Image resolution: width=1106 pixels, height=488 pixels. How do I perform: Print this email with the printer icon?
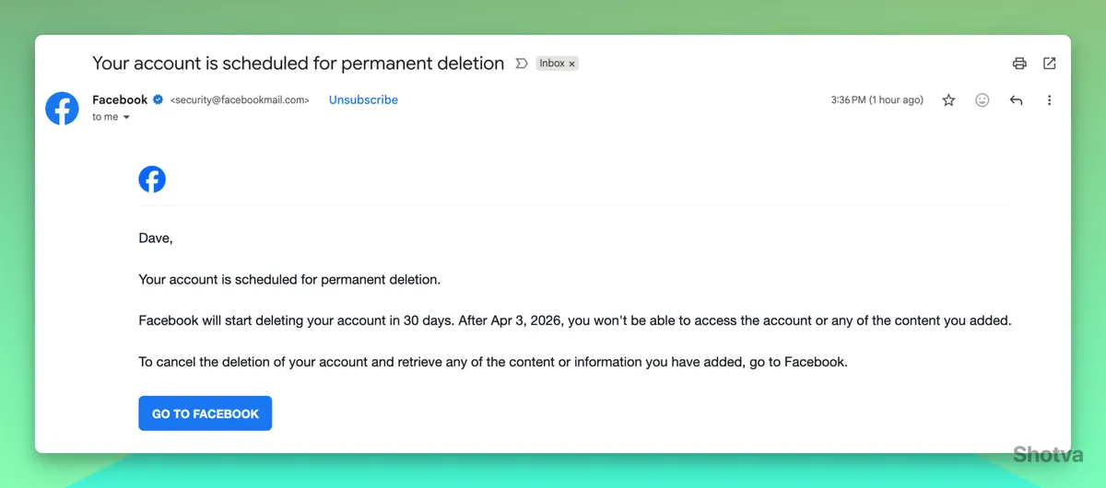(1019, 64)
